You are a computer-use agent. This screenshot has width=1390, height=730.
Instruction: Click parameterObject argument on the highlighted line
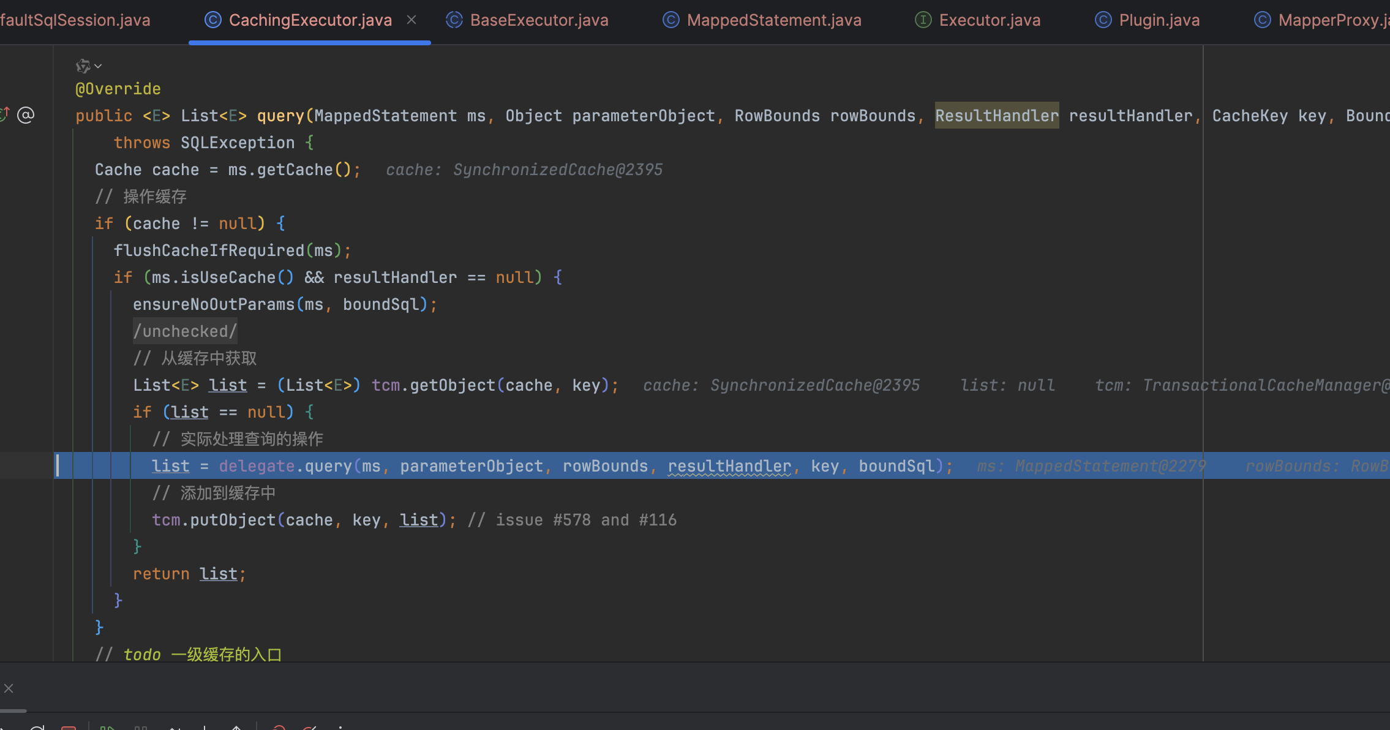(x=471, y=466)
